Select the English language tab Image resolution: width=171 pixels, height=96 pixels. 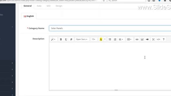pos(29,16)
